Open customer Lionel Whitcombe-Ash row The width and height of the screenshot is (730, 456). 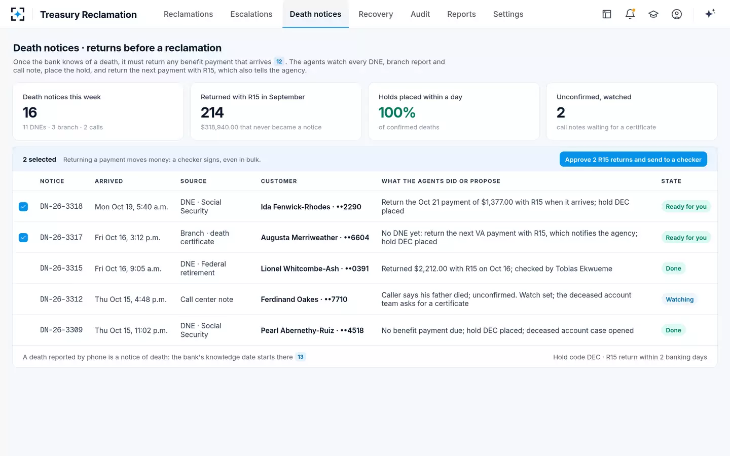tap(365, 269)
